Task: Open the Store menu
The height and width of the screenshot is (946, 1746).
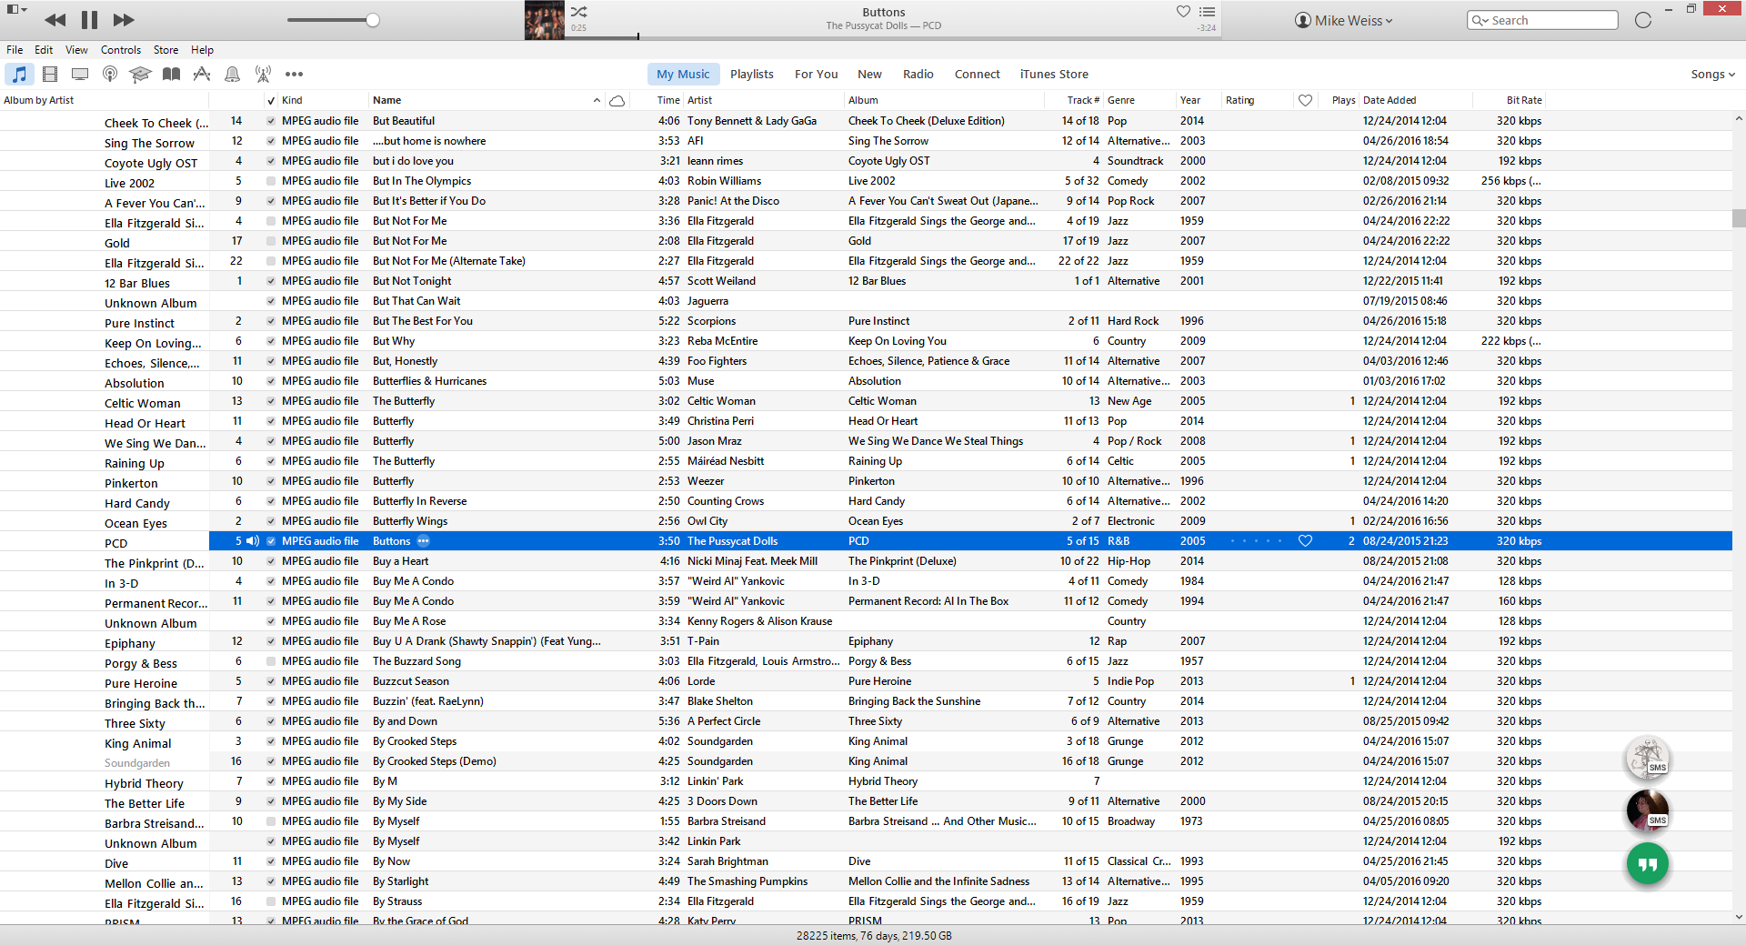Action: point(166,50)
